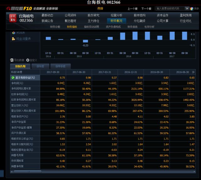The height and width of the screenshot is (180, 201).
Task: Click the horizontal scrollbar thumb
Action: [x=28, y=172]
